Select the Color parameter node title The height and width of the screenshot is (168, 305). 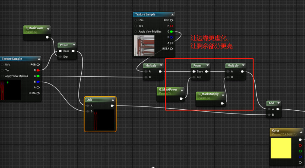coord(276,131)
